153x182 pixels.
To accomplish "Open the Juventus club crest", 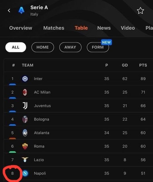I will (x=25, y=106).
